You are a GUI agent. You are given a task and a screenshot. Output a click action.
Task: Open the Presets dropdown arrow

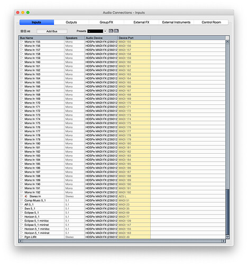(105, 31)
